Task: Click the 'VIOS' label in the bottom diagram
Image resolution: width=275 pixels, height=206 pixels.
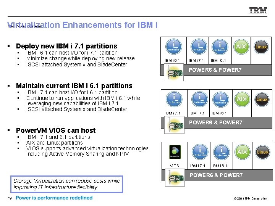Action: 174,166
